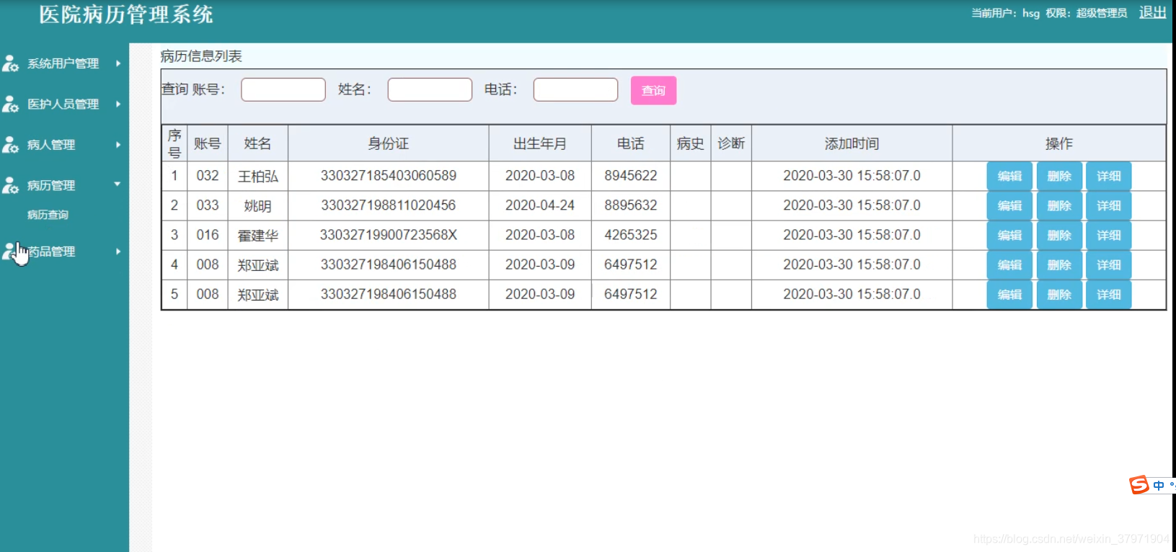
Task: Click the 病历管理 sidebar user icon
Action: coord(10,185)
